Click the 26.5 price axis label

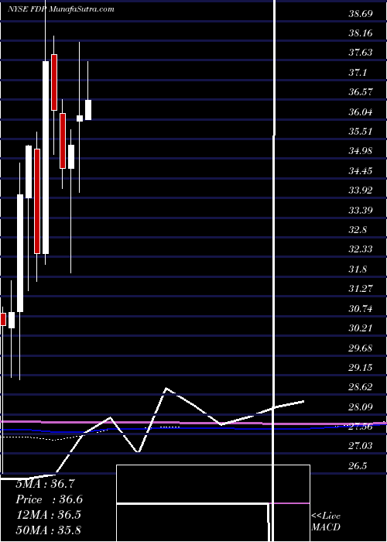click(358, 466)
